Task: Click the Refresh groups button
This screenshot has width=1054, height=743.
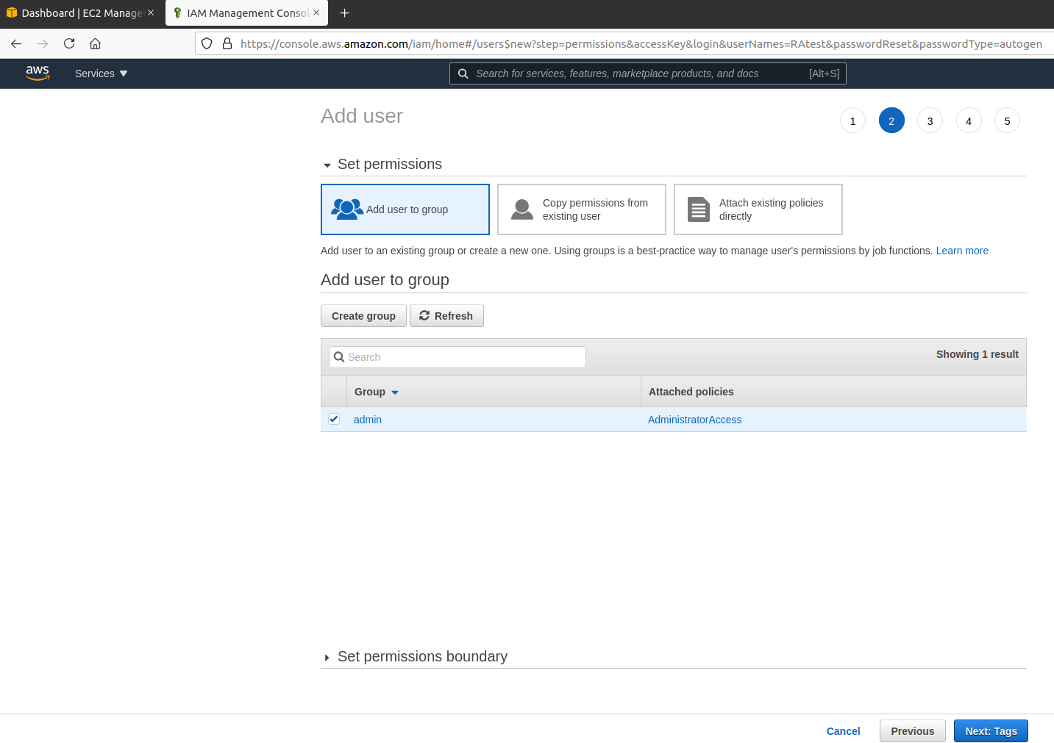Action: pyautogui.click(x=446, y=316)
